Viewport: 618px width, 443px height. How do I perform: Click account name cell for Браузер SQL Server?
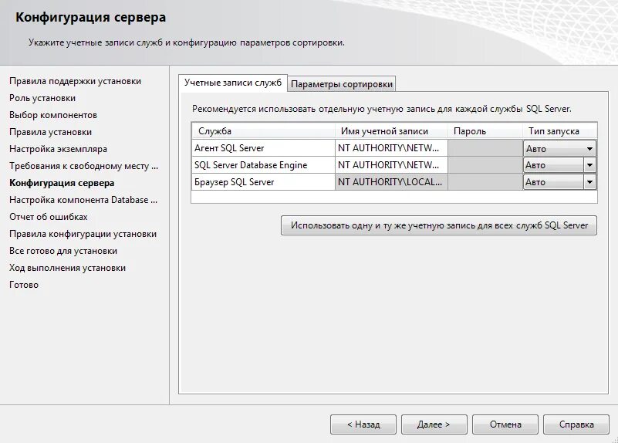click(391, 182)
